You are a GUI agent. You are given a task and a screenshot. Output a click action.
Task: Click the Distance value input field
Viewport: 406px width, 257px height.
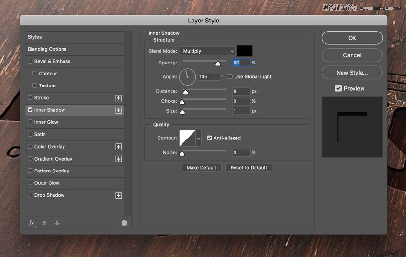coord(242,91)
